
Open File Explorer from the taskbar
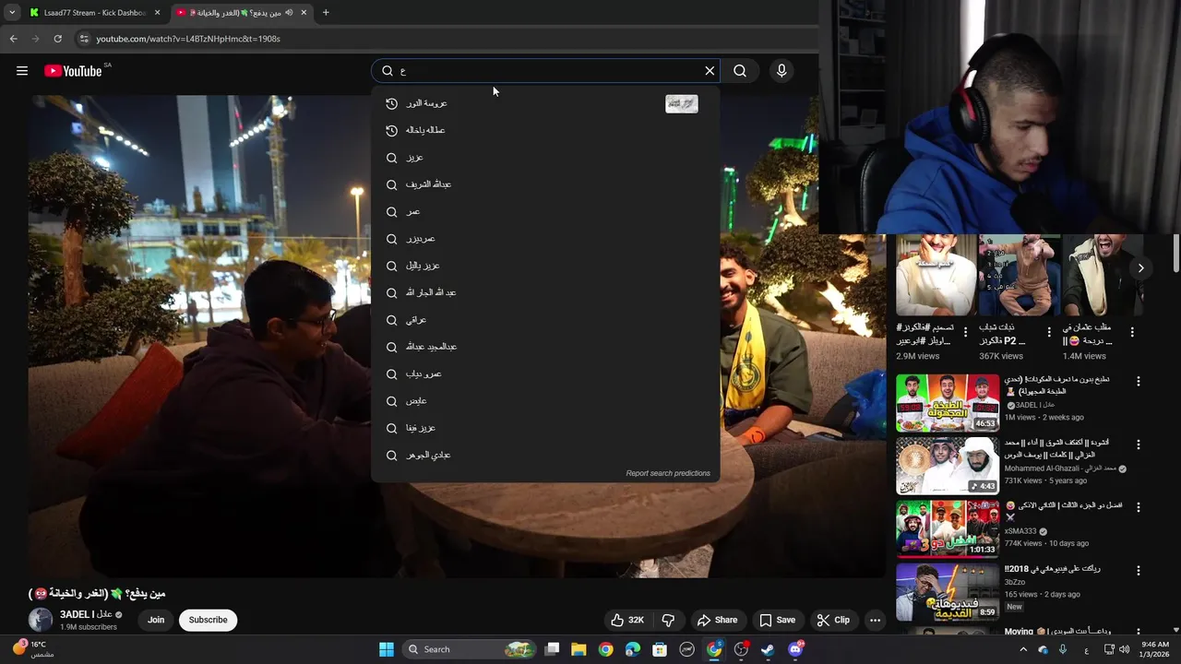(x=579, y=649)
